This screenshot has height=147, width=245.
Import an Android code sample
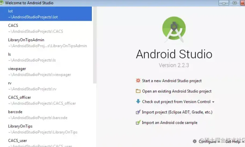[170, 123]
